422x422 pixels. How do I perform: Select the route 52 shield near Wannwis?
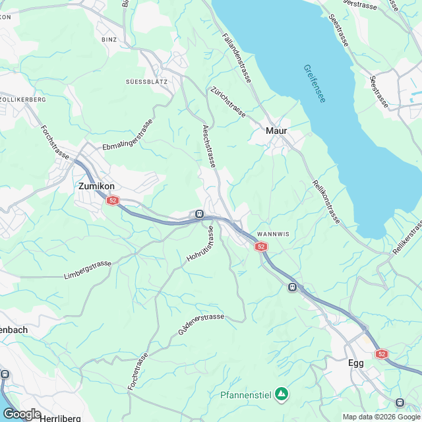261,247
